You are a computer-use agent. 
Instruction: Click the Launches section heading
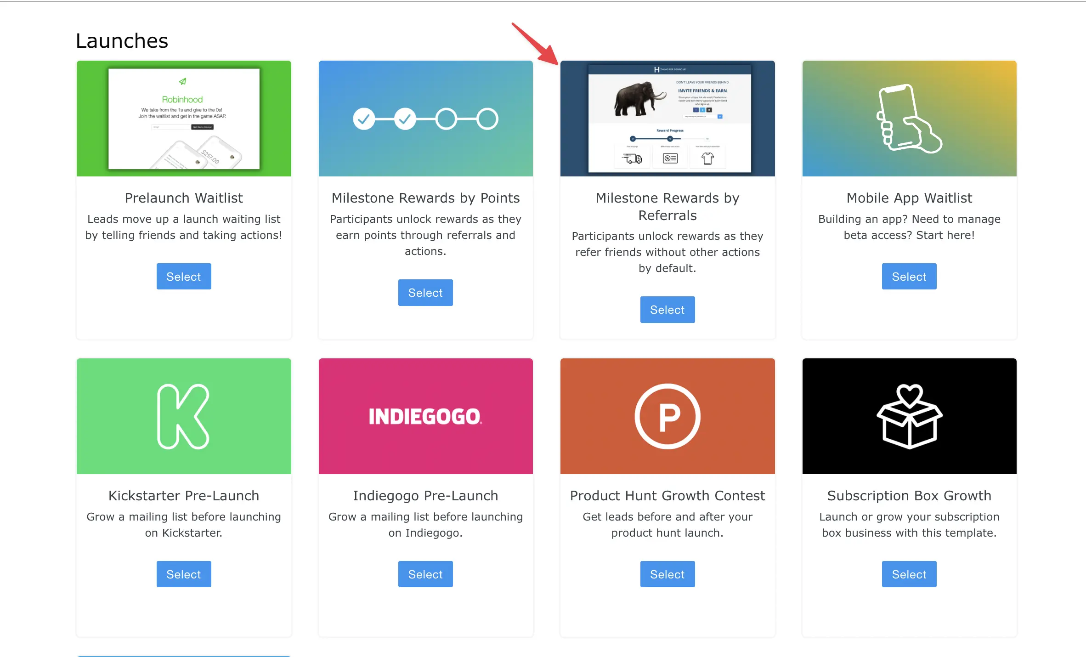click(122, 41)
